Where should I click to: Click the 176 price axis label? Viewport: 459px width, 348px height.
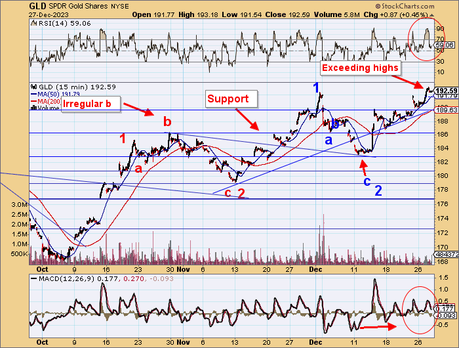point(441,204)
